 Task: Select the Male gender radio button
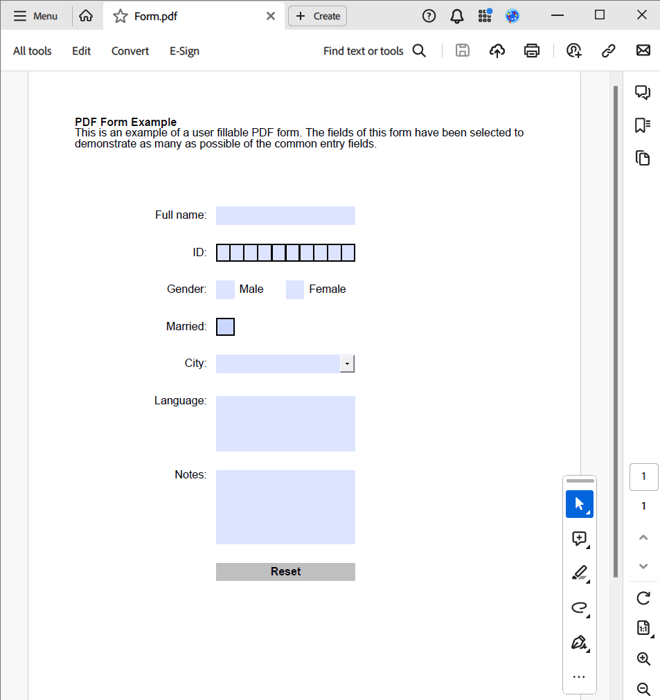click(225, 289)
